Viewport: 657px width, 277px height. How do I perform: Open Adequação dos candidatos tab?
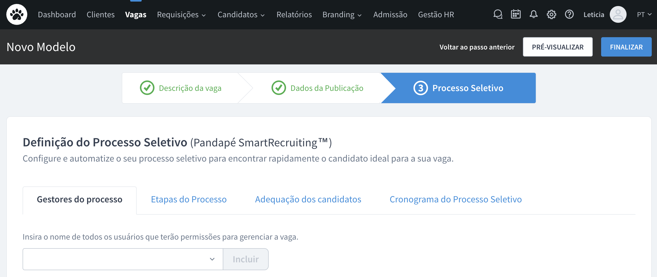click(x=308, y=200)
